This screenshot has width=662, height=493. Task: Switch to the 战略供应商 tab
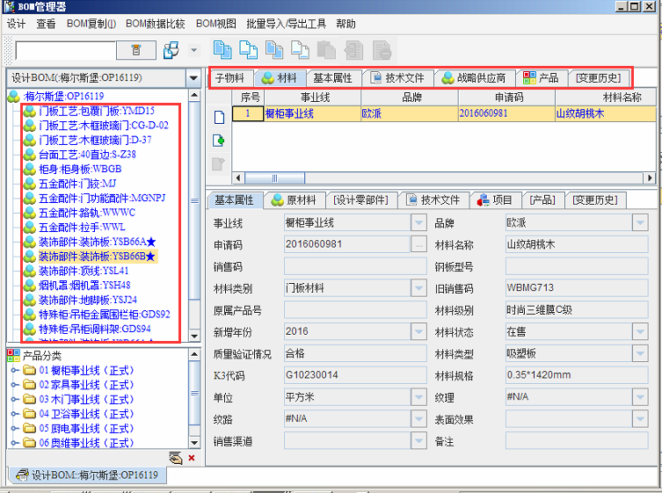[x=475, y=77]
